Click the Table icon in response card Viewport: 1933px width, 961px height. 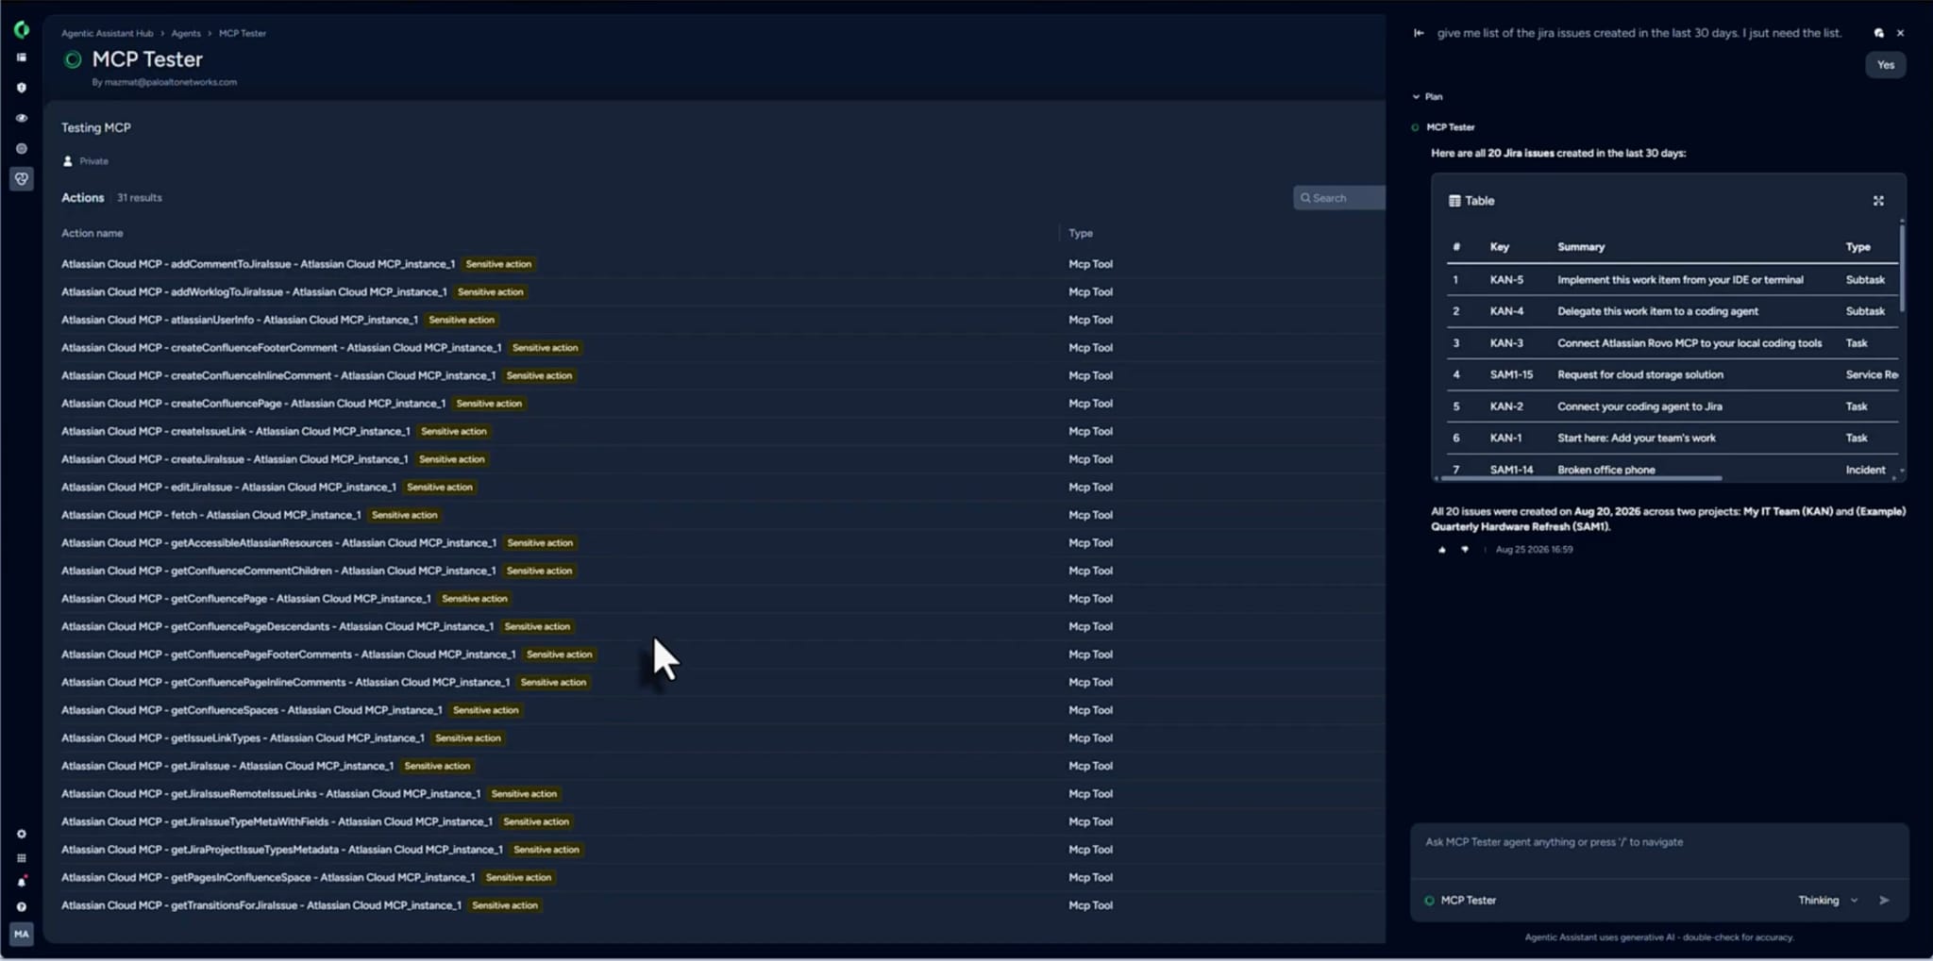pyautogui.click(x=1454, y=201)
